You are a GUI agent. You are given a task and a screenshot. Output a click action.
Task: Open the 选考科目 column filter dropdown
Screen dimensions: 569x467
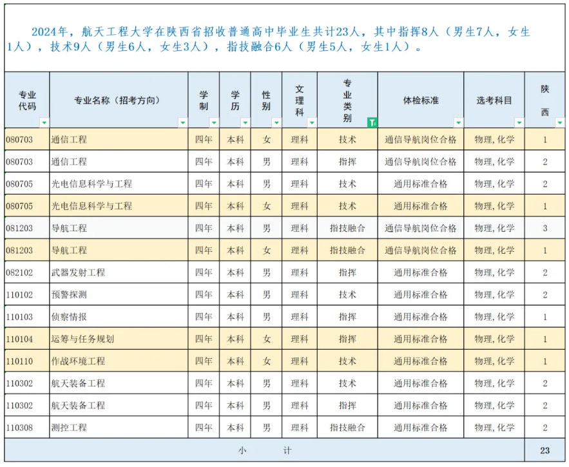[519, 122]
